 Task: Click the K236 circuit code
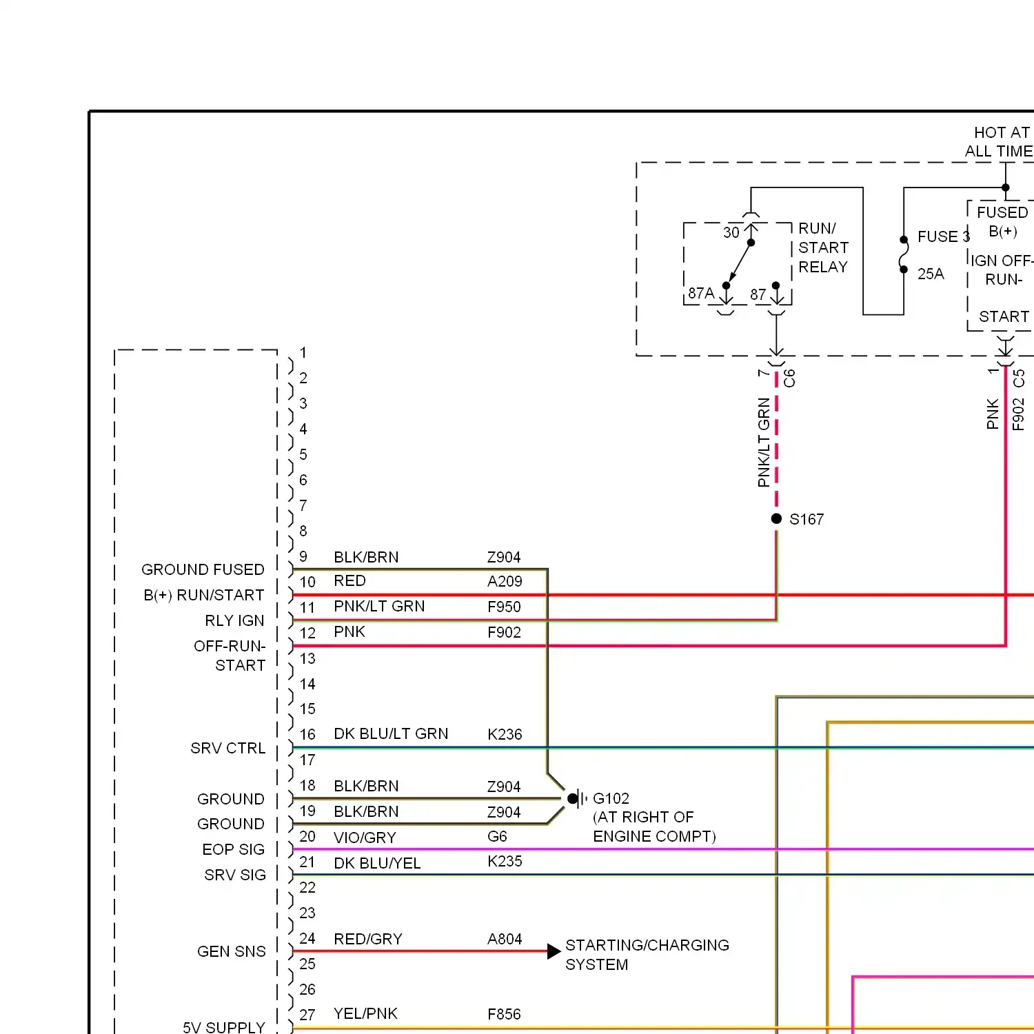(x=505, y=734)
